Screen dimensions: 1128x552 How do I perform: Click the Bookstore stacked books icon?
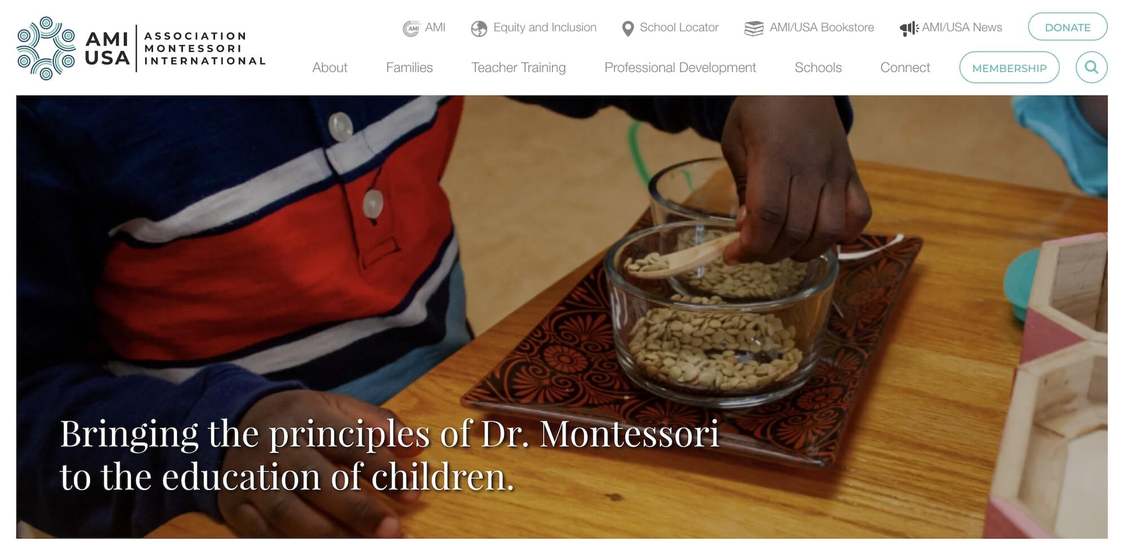click(x=754, y=28)
